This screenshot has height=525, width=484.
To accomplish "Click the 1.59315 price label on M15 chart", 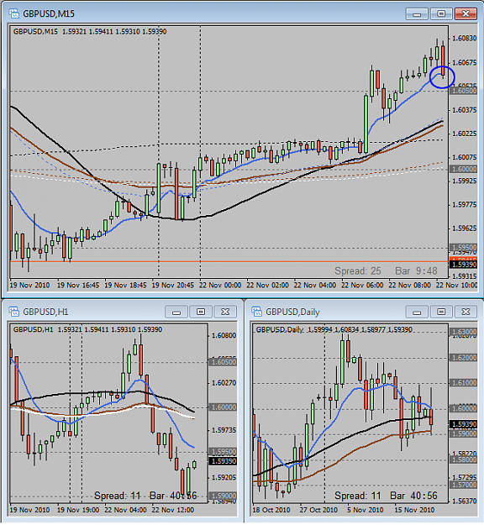I will (464, 276).
